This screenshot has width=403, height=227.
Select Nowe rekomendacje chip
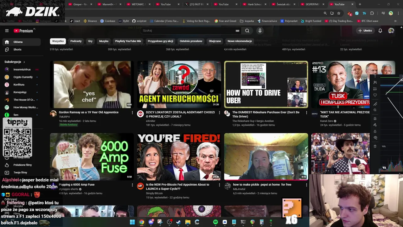pyautogui.click(x=240, y=41)
